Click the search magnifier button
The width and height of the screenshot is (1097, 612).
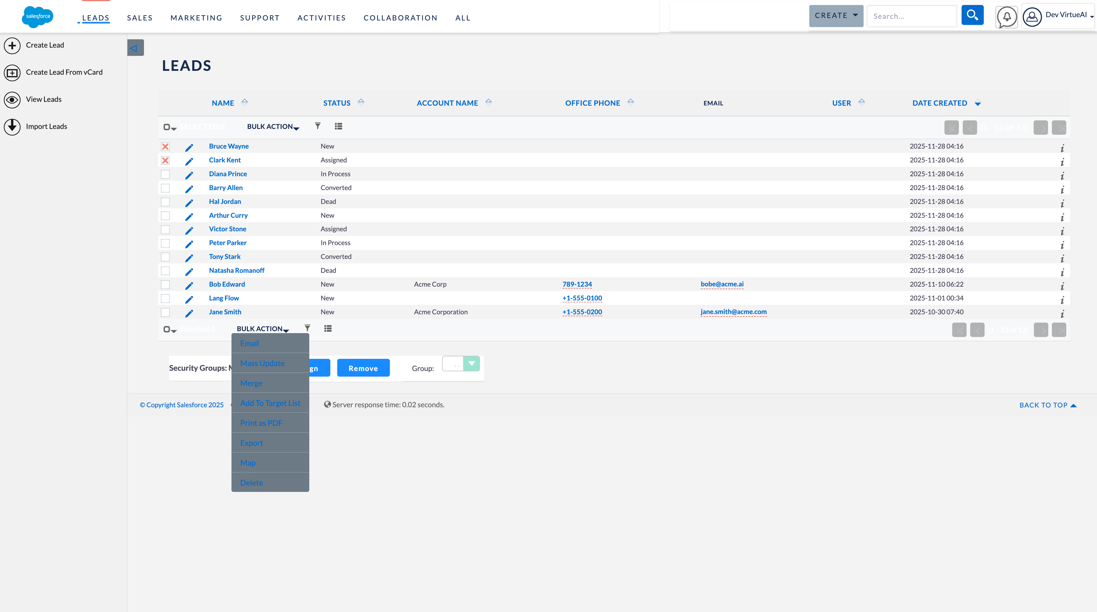coord(972,15)
